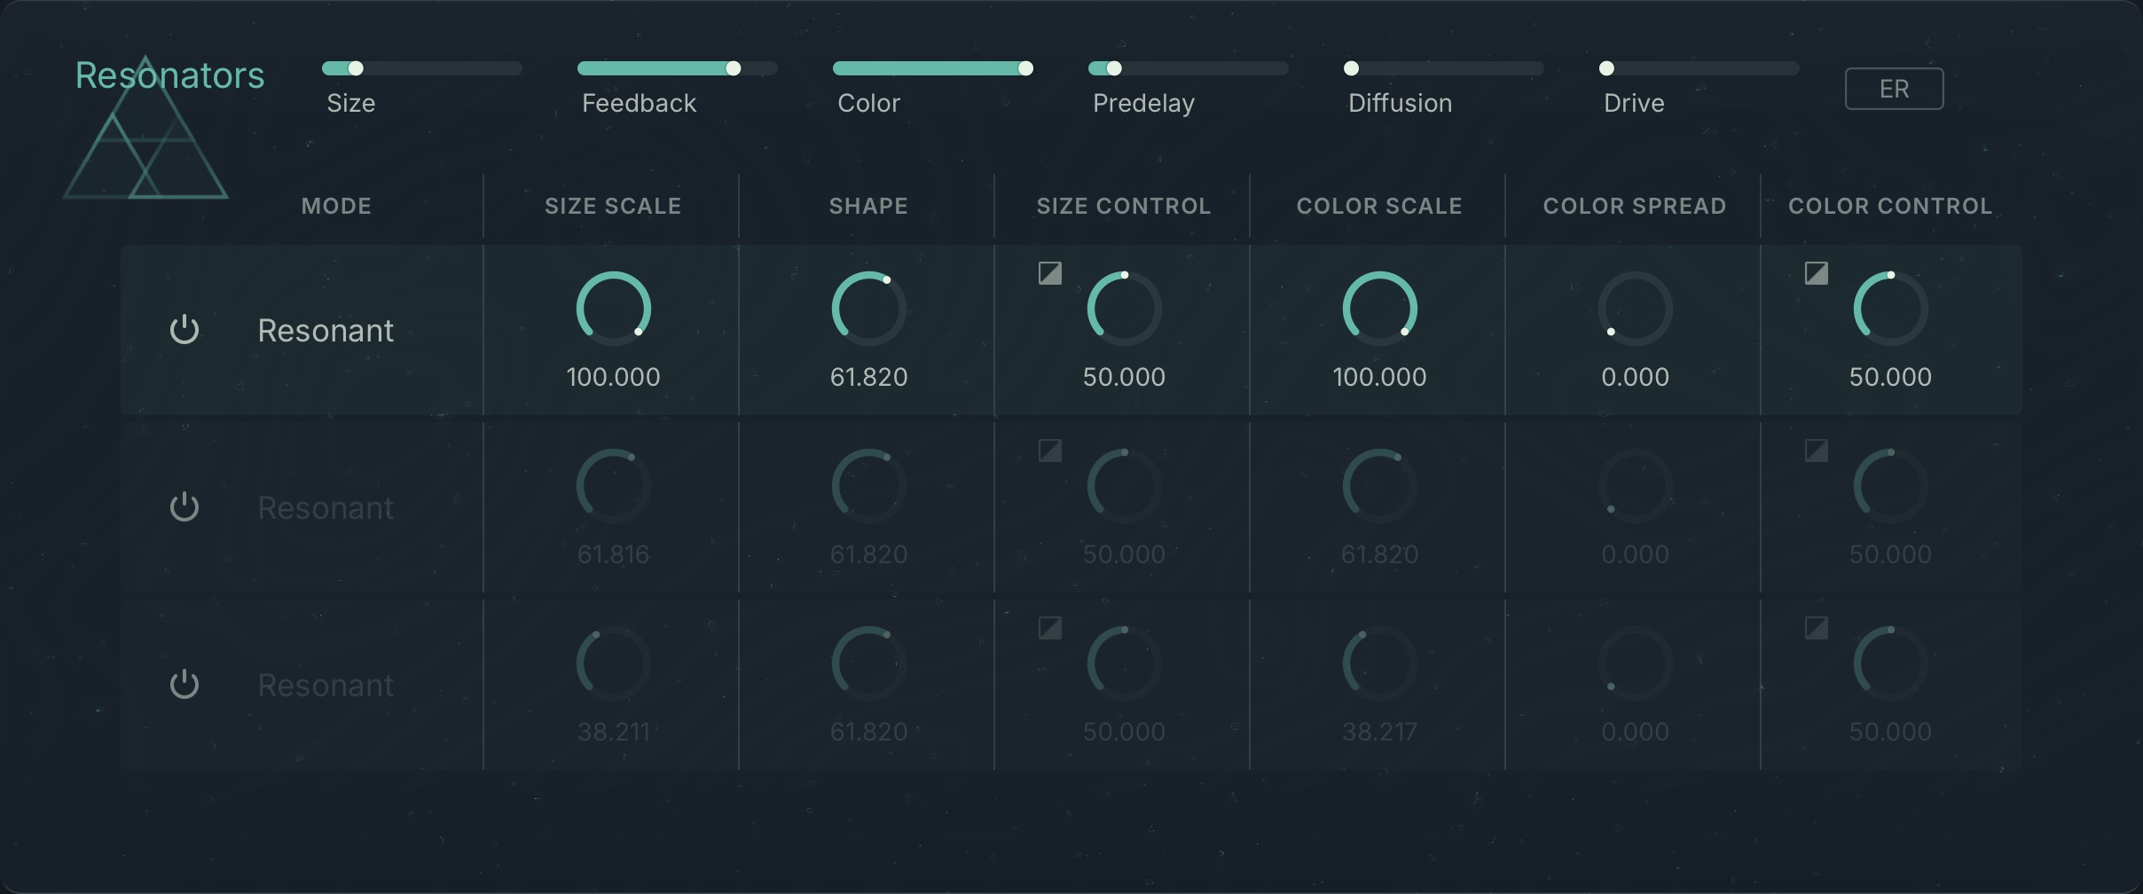Open the Mode selector on the first resonator

coord(326,329)
